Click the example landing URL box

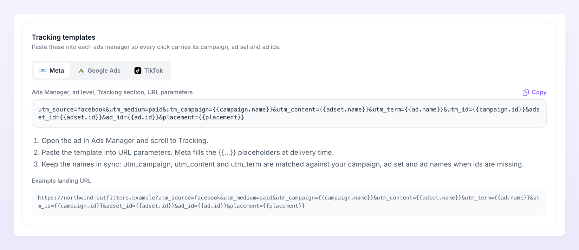(289, 202)
